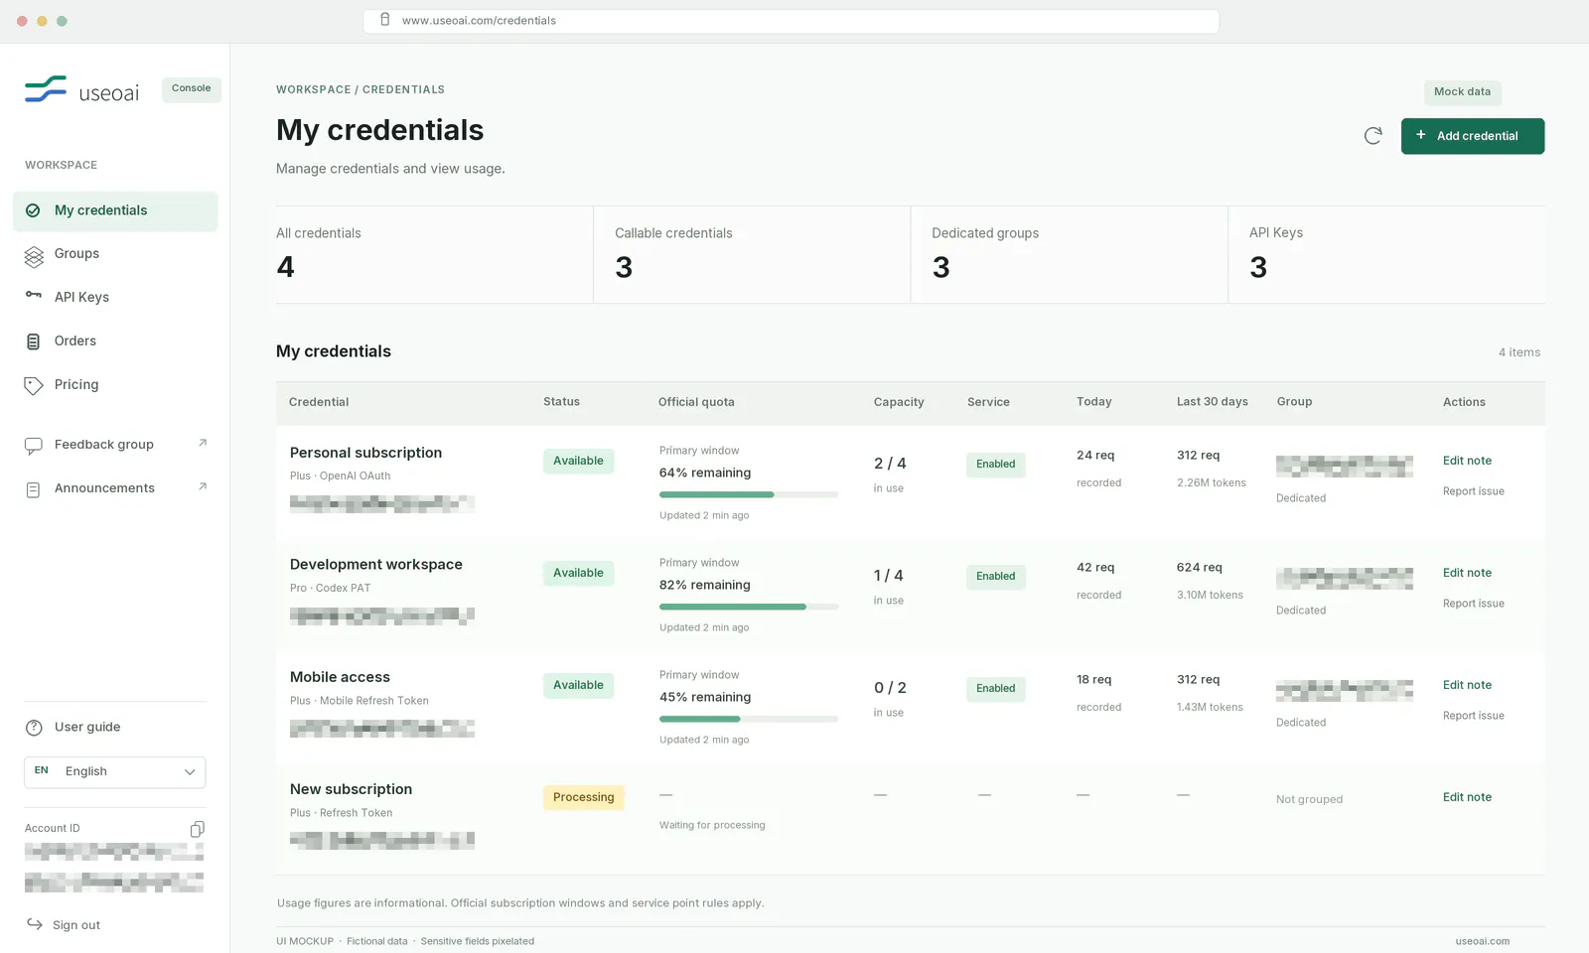
Task: Click the Mobile access credential name
Action: pos(340,677)
